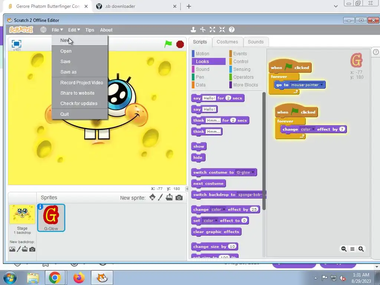This screenshot has height=285, width=380.
Task: Click the Block help question mark tool
Action: tap(232, 30)
